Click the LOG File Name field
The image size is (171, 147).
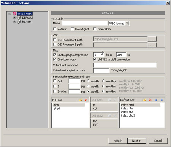(x=85, y=23)
